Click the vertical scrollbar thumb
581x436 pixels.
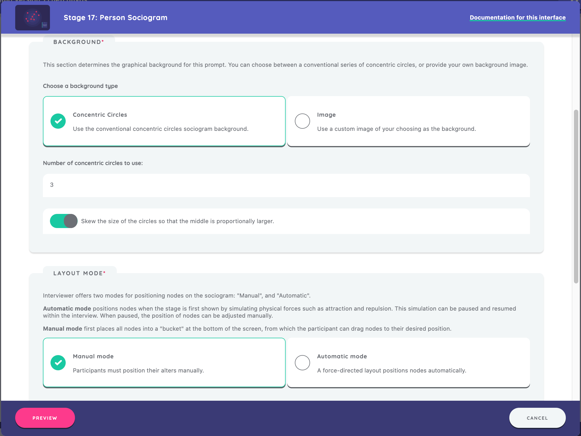pyautogui.click(x=576, y=197)
